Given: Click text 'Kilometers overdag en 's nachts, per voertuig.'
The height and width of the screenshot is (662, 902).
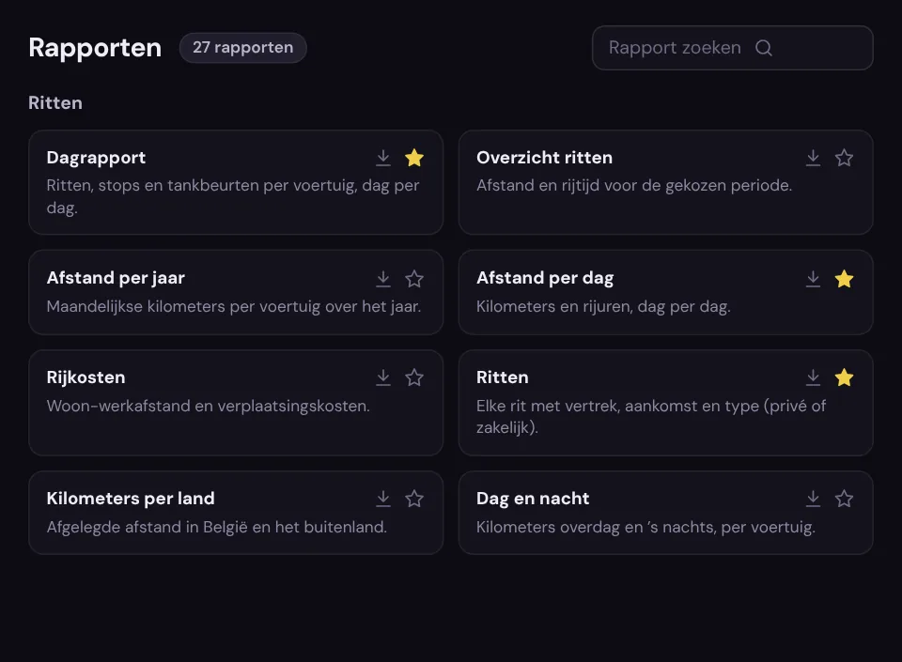Looking at the screenshot, I should click(646, 527).
